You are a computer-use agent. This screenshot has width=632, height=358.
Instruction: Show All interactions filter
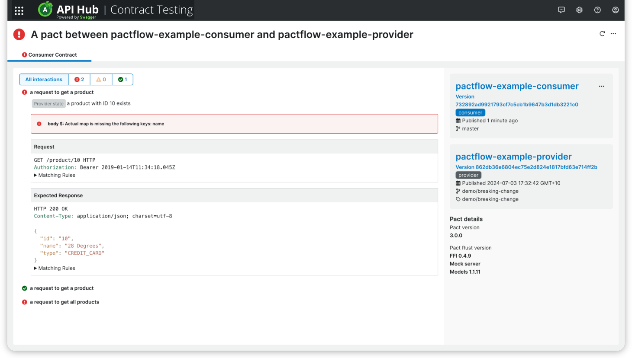click(x=44, y=80)
